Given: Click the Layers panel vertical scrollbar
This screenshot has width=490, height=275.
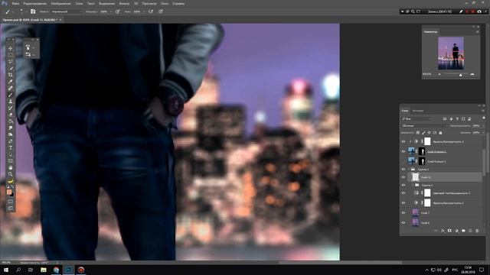Looking at the screenshot, I should 484,162.
